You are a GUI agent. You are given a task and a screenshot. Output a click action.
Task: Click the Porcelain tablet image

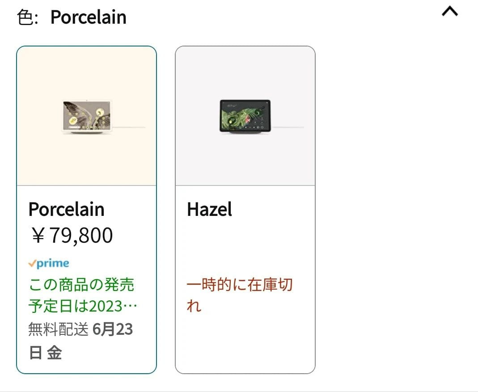[x=86, y=117]
